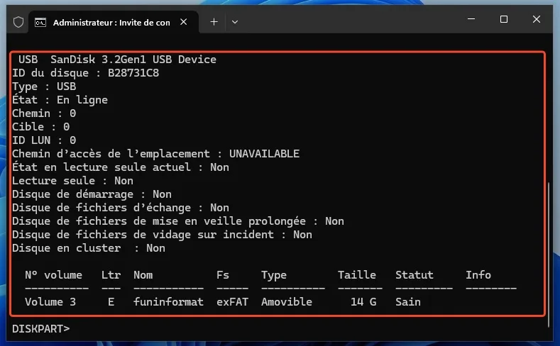Click the command prompt icon on the tab
The width and height of the screenshot is (560, 346).
(x=40, y=23)
